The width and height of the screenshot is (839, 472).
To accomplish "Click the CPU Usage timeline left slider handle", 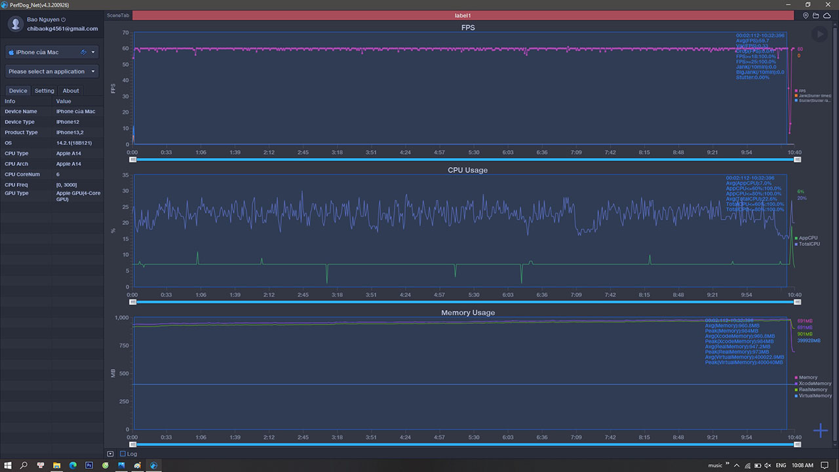I will [133, 302].
